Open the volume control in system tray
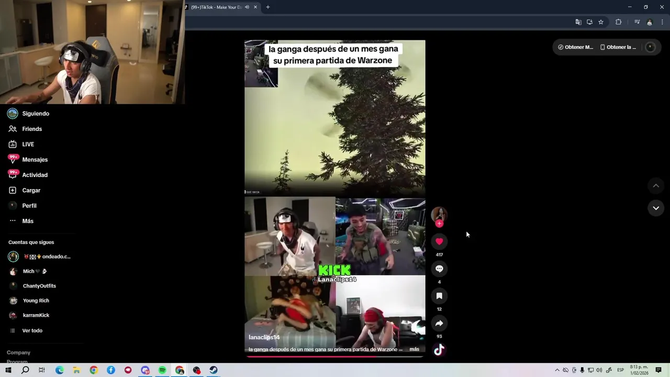 tap(599, 370)
